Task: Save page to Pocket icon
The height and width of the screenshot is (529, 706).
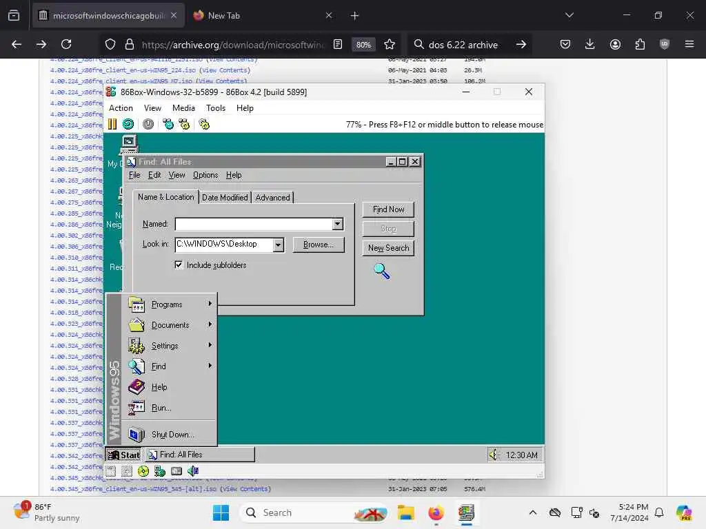Action: (565, 44)
